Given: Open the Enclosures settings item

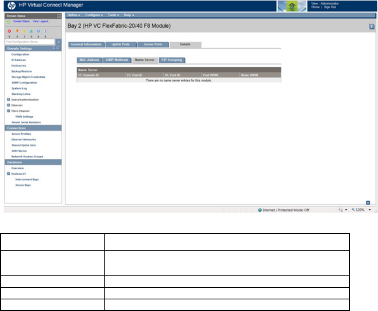Looking at the screenshot, I should [x=18, y=66].
